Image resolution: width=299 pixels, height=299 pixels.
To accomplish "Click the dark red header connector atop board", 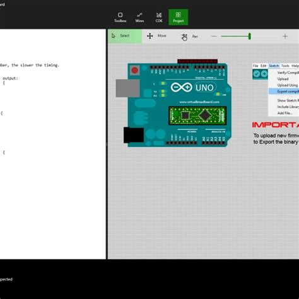I will pyautogui.click(x=197, y=61).
